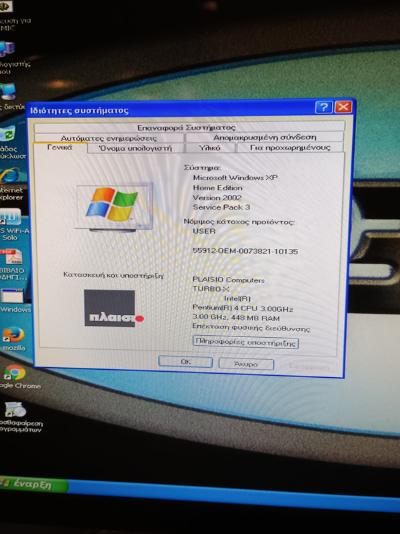Open Πληροφορίες υποστήριξης button
This screenshot has height=534, width=400.
(x=245, y=342)
